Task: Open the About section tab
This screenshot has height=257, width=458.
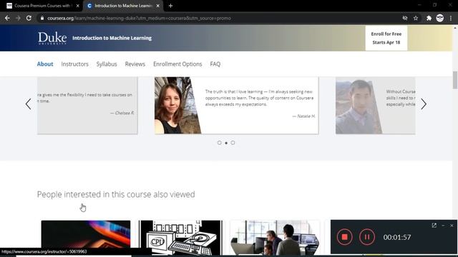Action: click(x=45, y=64)
